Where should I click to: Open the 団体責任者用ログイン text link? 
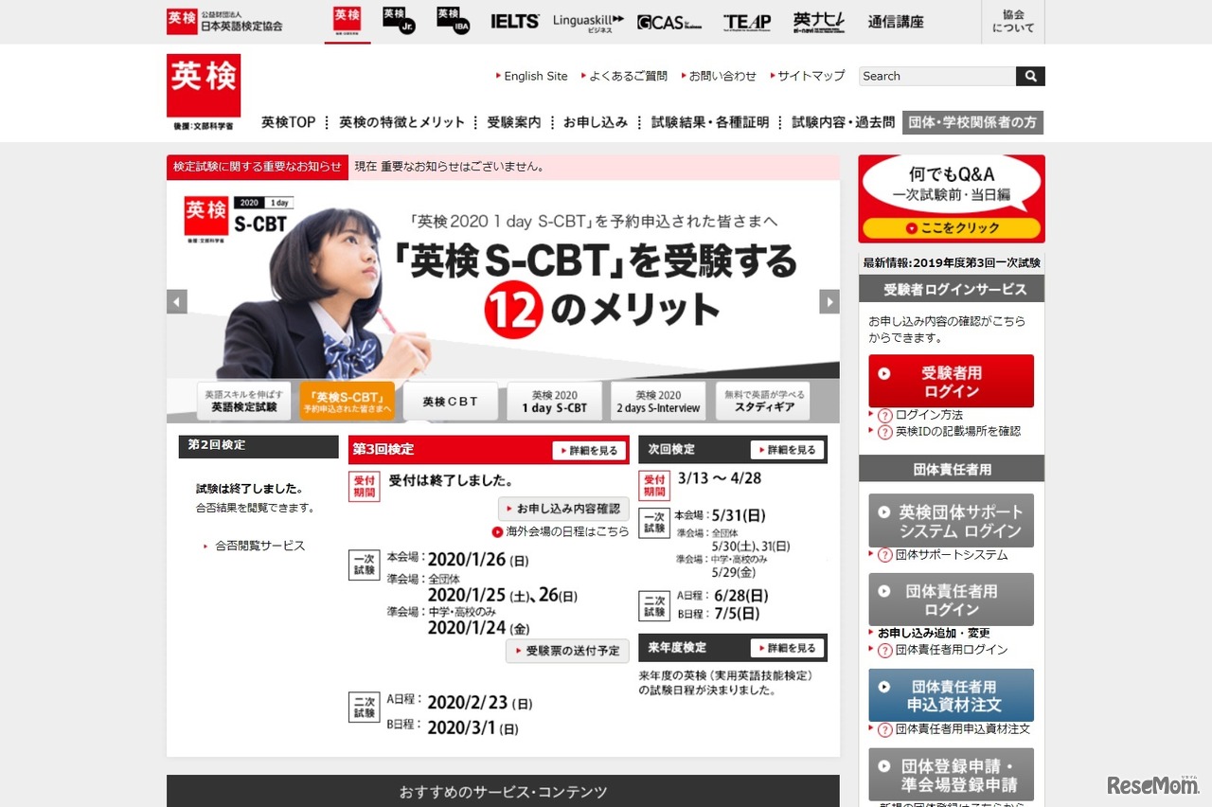point(952,650)
